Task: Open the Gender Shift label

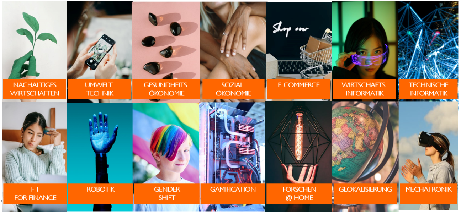Action: pos(166,193)
